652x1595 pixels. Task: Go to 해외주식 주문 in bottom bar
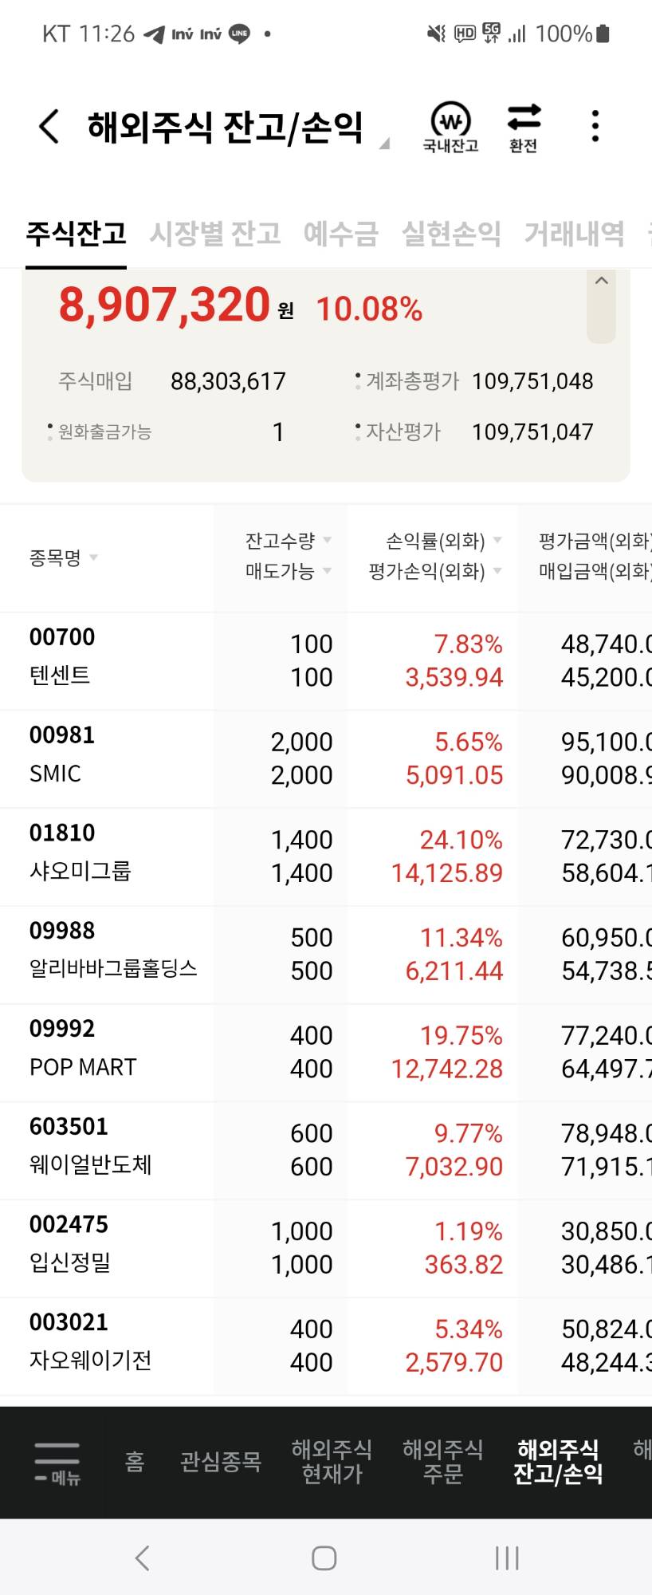point(442,1461)
